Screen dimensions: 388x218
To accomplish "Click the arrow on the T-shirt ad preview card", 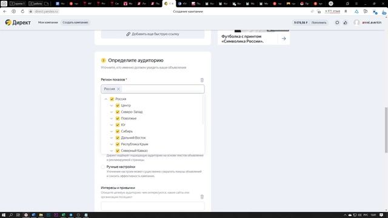I will (x=284, y=39).
